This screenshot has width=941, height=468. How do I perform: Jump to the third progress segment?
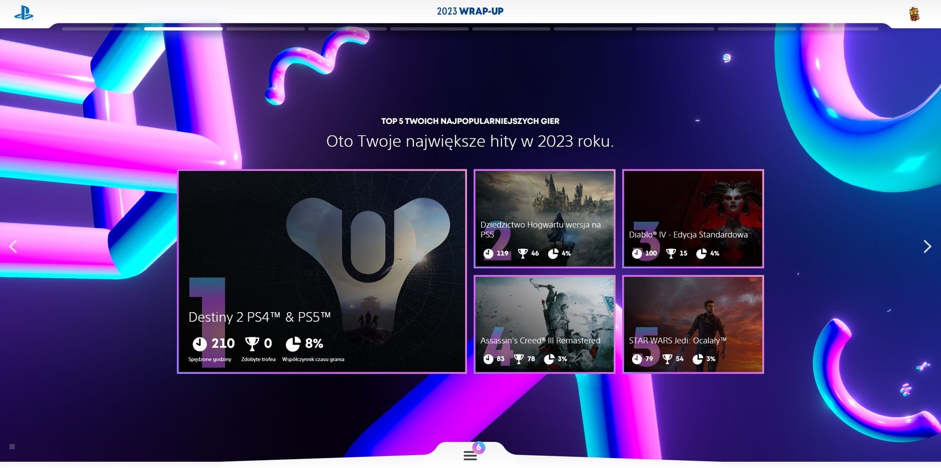click(266, 29)
